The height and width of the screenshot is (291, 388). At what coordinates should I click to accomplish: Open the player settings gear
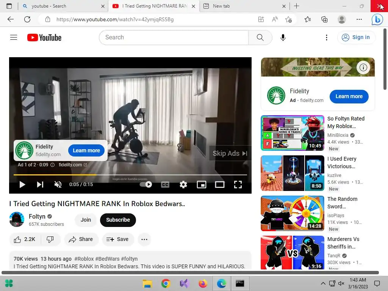click(183, 185)
